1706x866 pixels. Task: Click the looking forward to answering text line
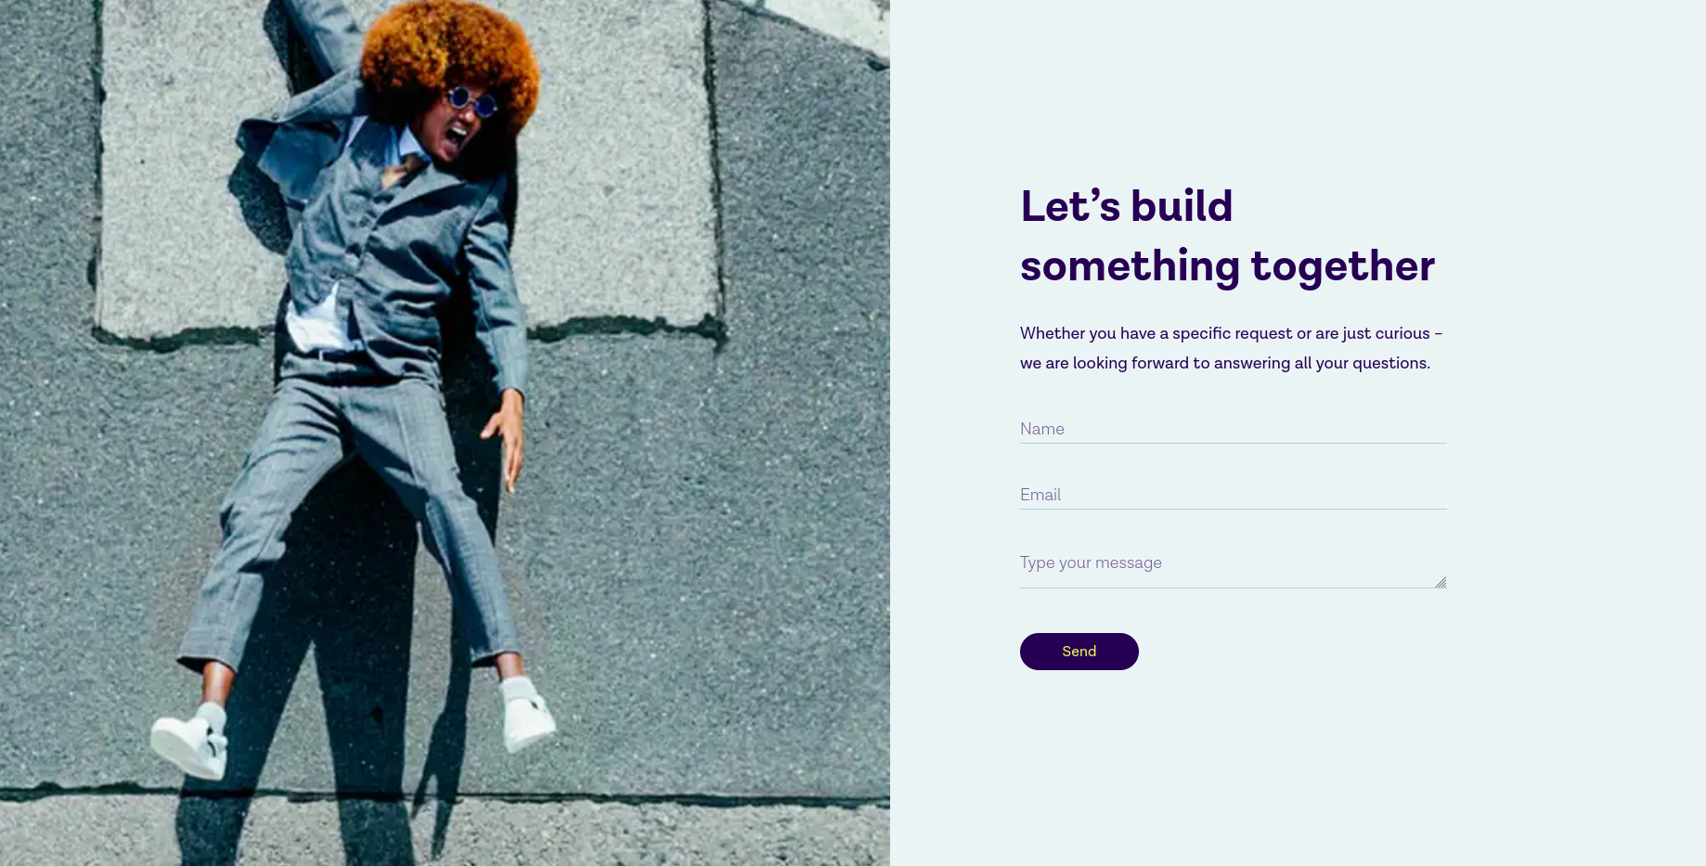(1224, 363)
